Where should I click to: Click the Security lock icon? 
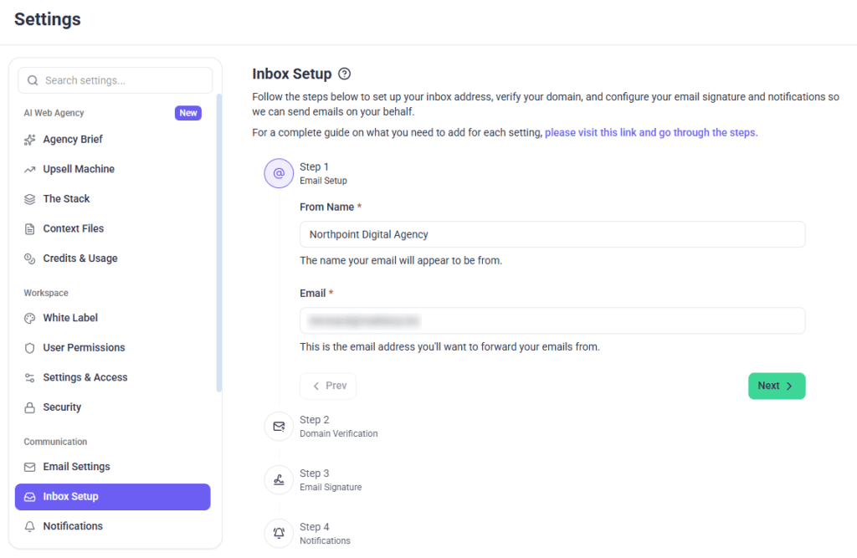click(x=29, y=407)
